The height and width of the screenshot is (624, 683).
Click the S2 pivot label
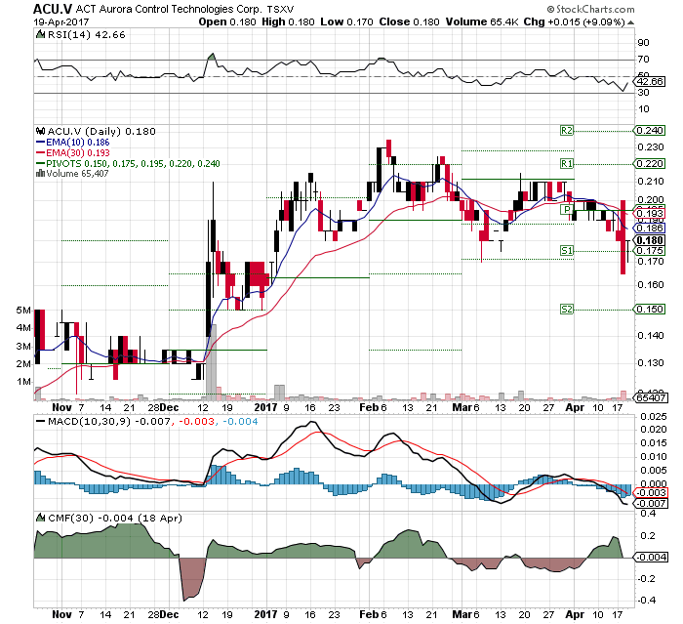click(x=567, y=310)
